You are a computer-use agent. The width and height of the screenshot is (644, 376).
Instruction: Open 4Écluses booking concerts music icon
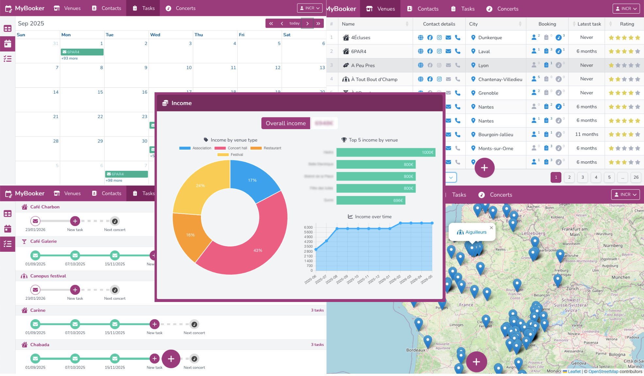coord(559,38)
